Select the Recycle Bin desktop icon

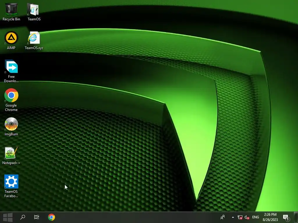pyautogui.click(x=11, y=12)
